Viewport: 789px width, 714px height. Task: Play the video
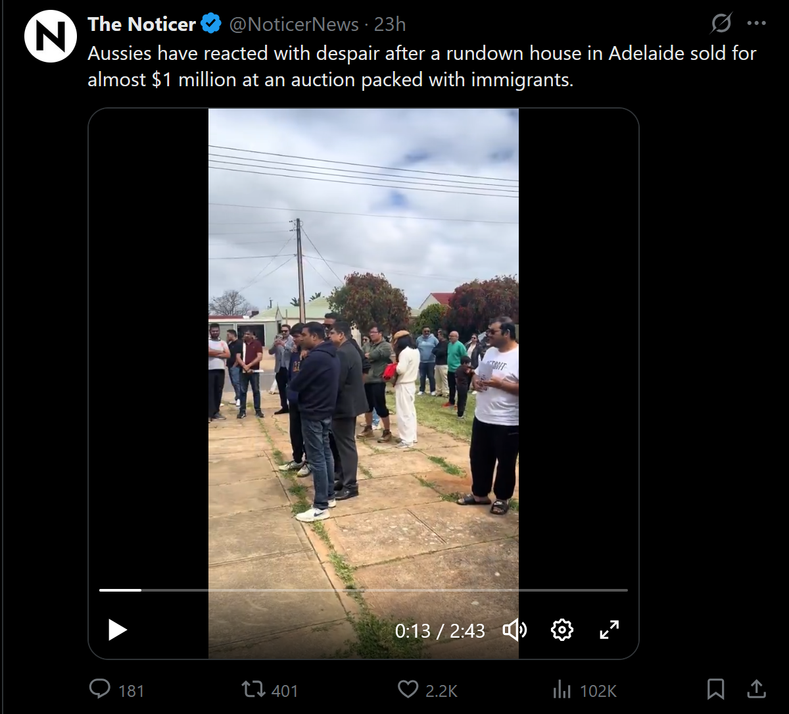tap(117, 630)
